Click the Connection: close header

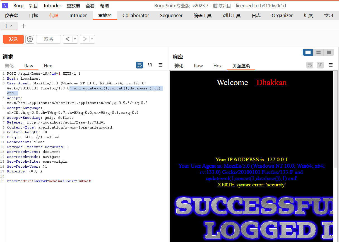click(x=26, y=142)
